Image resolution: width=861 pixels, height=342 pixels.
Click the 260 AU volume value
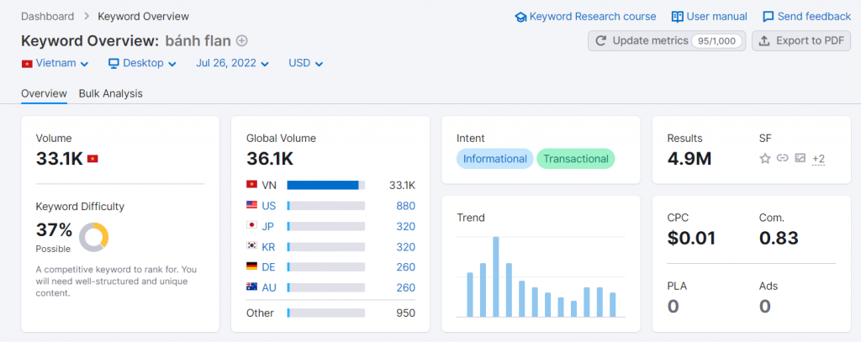click(x=406, y=287)
